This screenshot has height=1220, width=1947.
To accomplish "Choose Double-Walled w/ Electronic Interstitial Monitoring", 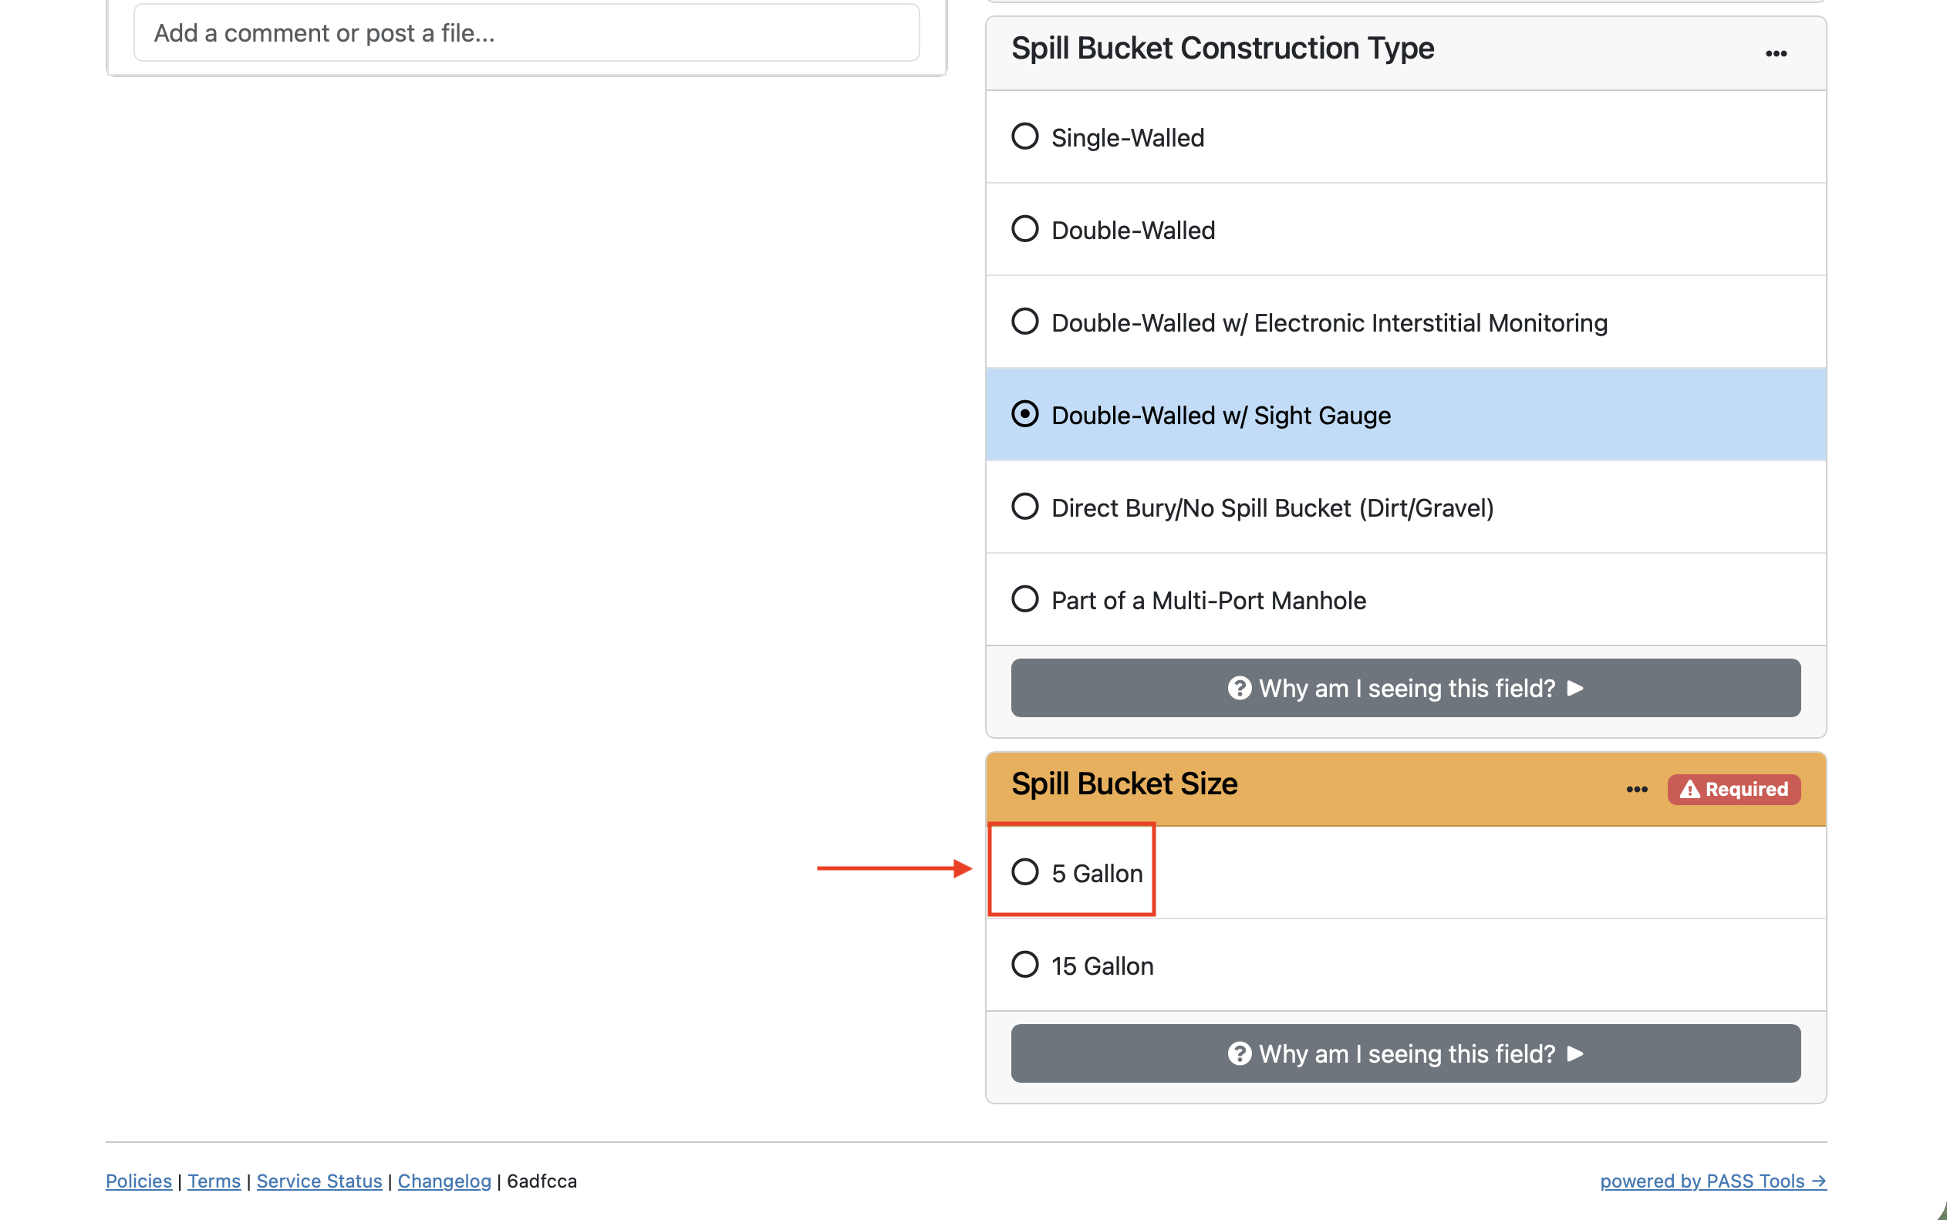I will [x=1024, y=322].
